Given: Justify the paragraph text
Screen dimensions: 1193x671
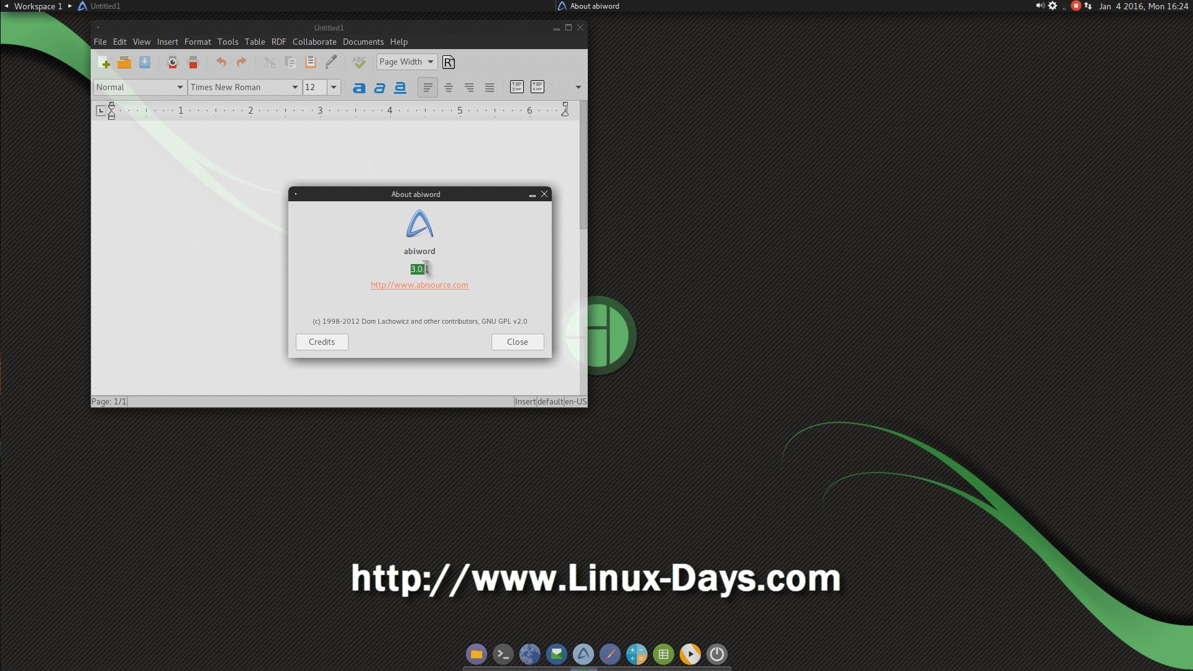Looking at the screenshot, I should coord(490,88).
